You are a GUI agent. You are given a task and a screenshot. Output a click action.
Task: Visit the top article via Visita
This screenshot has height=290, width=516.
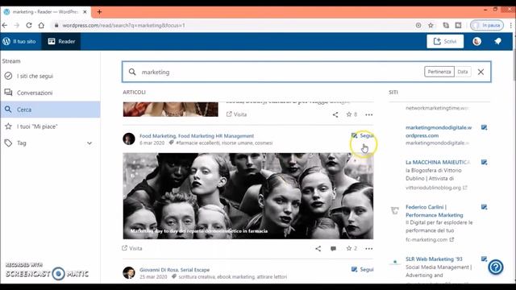236,114
